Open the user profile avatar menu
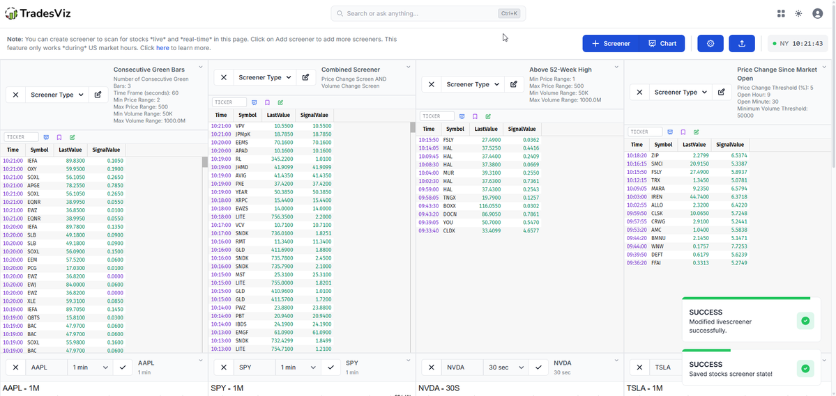Screen dimensions: 836x396 click(817, 14)
